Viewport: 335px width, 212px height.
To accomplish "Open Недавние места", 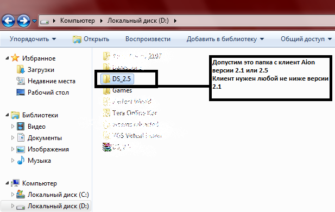I will click(52, 81).
